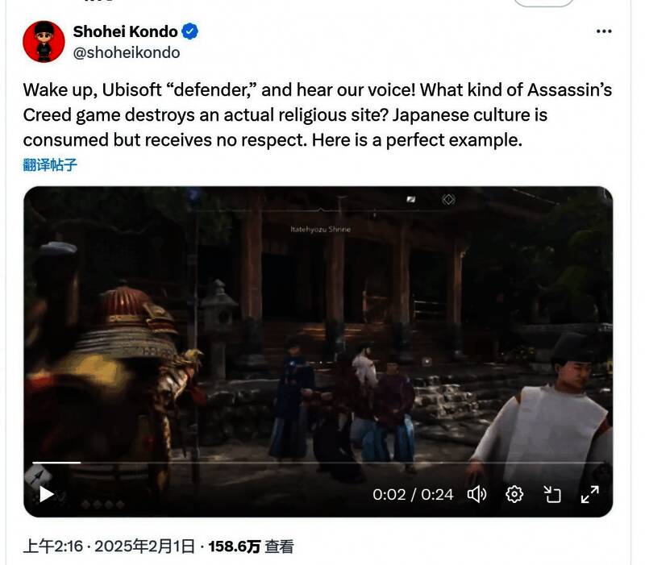The image size is (645, 565).
Task: Click the Itatehyozu Shrine label in the video
Action: (x=320, y=229)
